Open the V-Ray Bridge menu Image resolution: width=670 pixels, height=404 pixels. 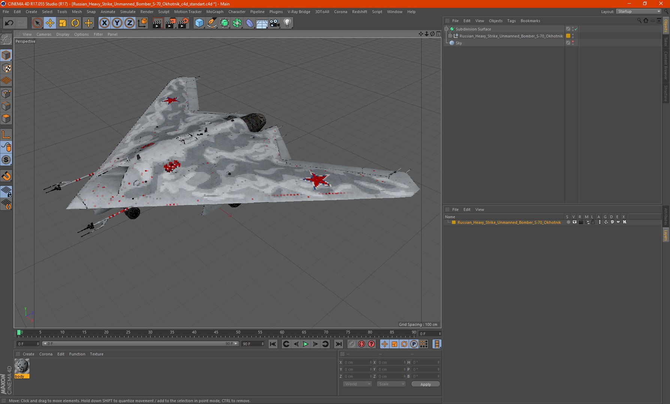[x=299, y=12]
